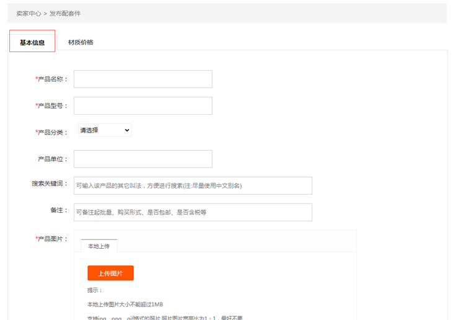Click the 1MB upload size limit hint
Screen dimensions: 465x320
coord(125,304)
